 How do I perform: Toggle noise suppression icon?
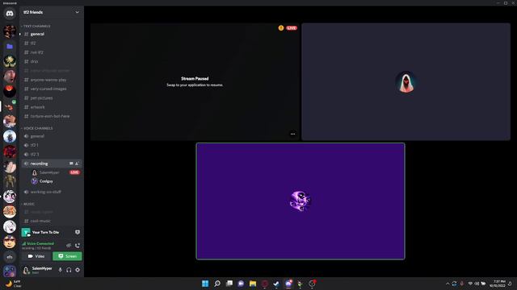pos(69,245)
